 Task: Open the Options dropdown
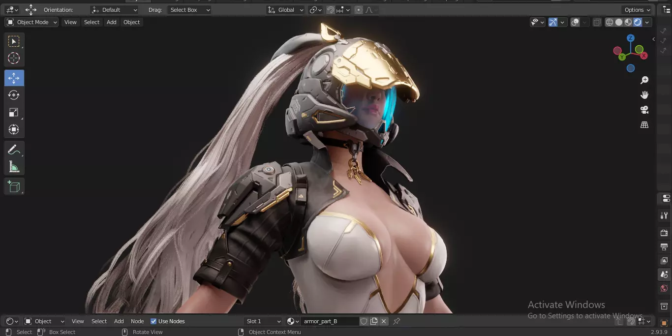coord(637,10)
